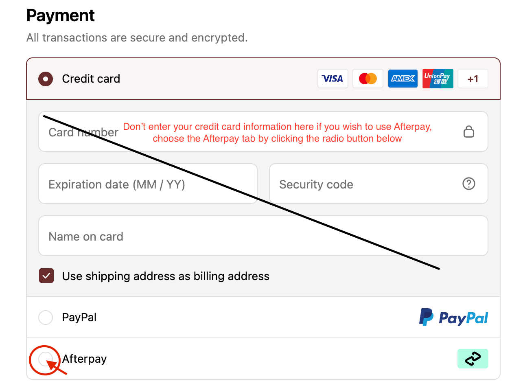Click the Name on card field
Image resolution: width=512 pixels, height=390 pixels.
point(263,236)
